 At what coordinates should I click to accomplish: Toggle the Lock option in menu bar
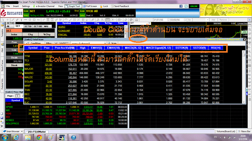click(104, 6)
